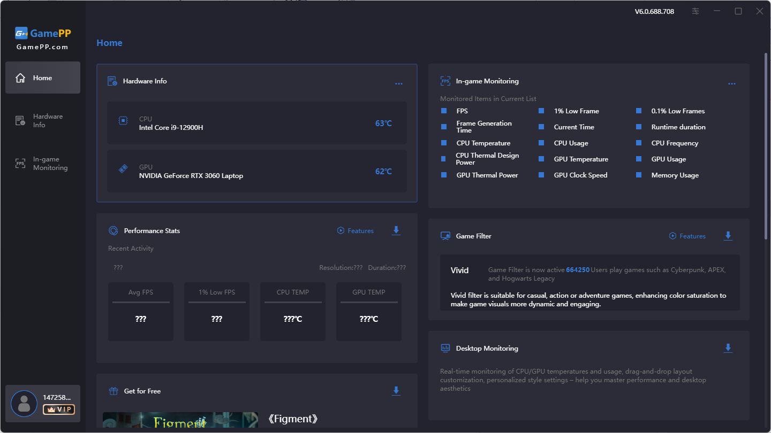The height and width of the screenshot is (433, 771).
Task: Toggle the 1% Low Frame item
Action: 541,111
